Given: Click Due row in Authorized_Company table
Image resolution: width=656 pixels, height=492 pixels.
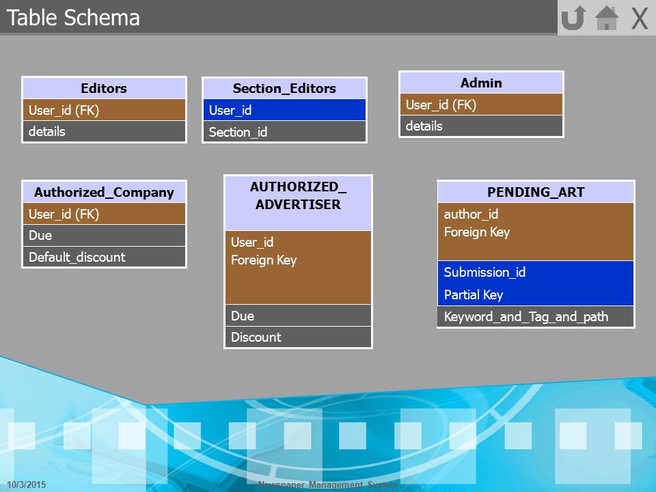Looking at the screenshot, I should pyautogui.click(x=104, y=235).
